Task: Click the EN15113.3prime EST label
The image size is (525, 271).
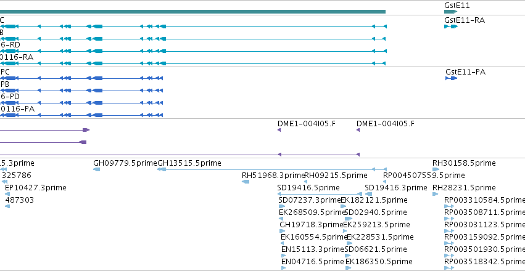Action: [x=313, y=249]
